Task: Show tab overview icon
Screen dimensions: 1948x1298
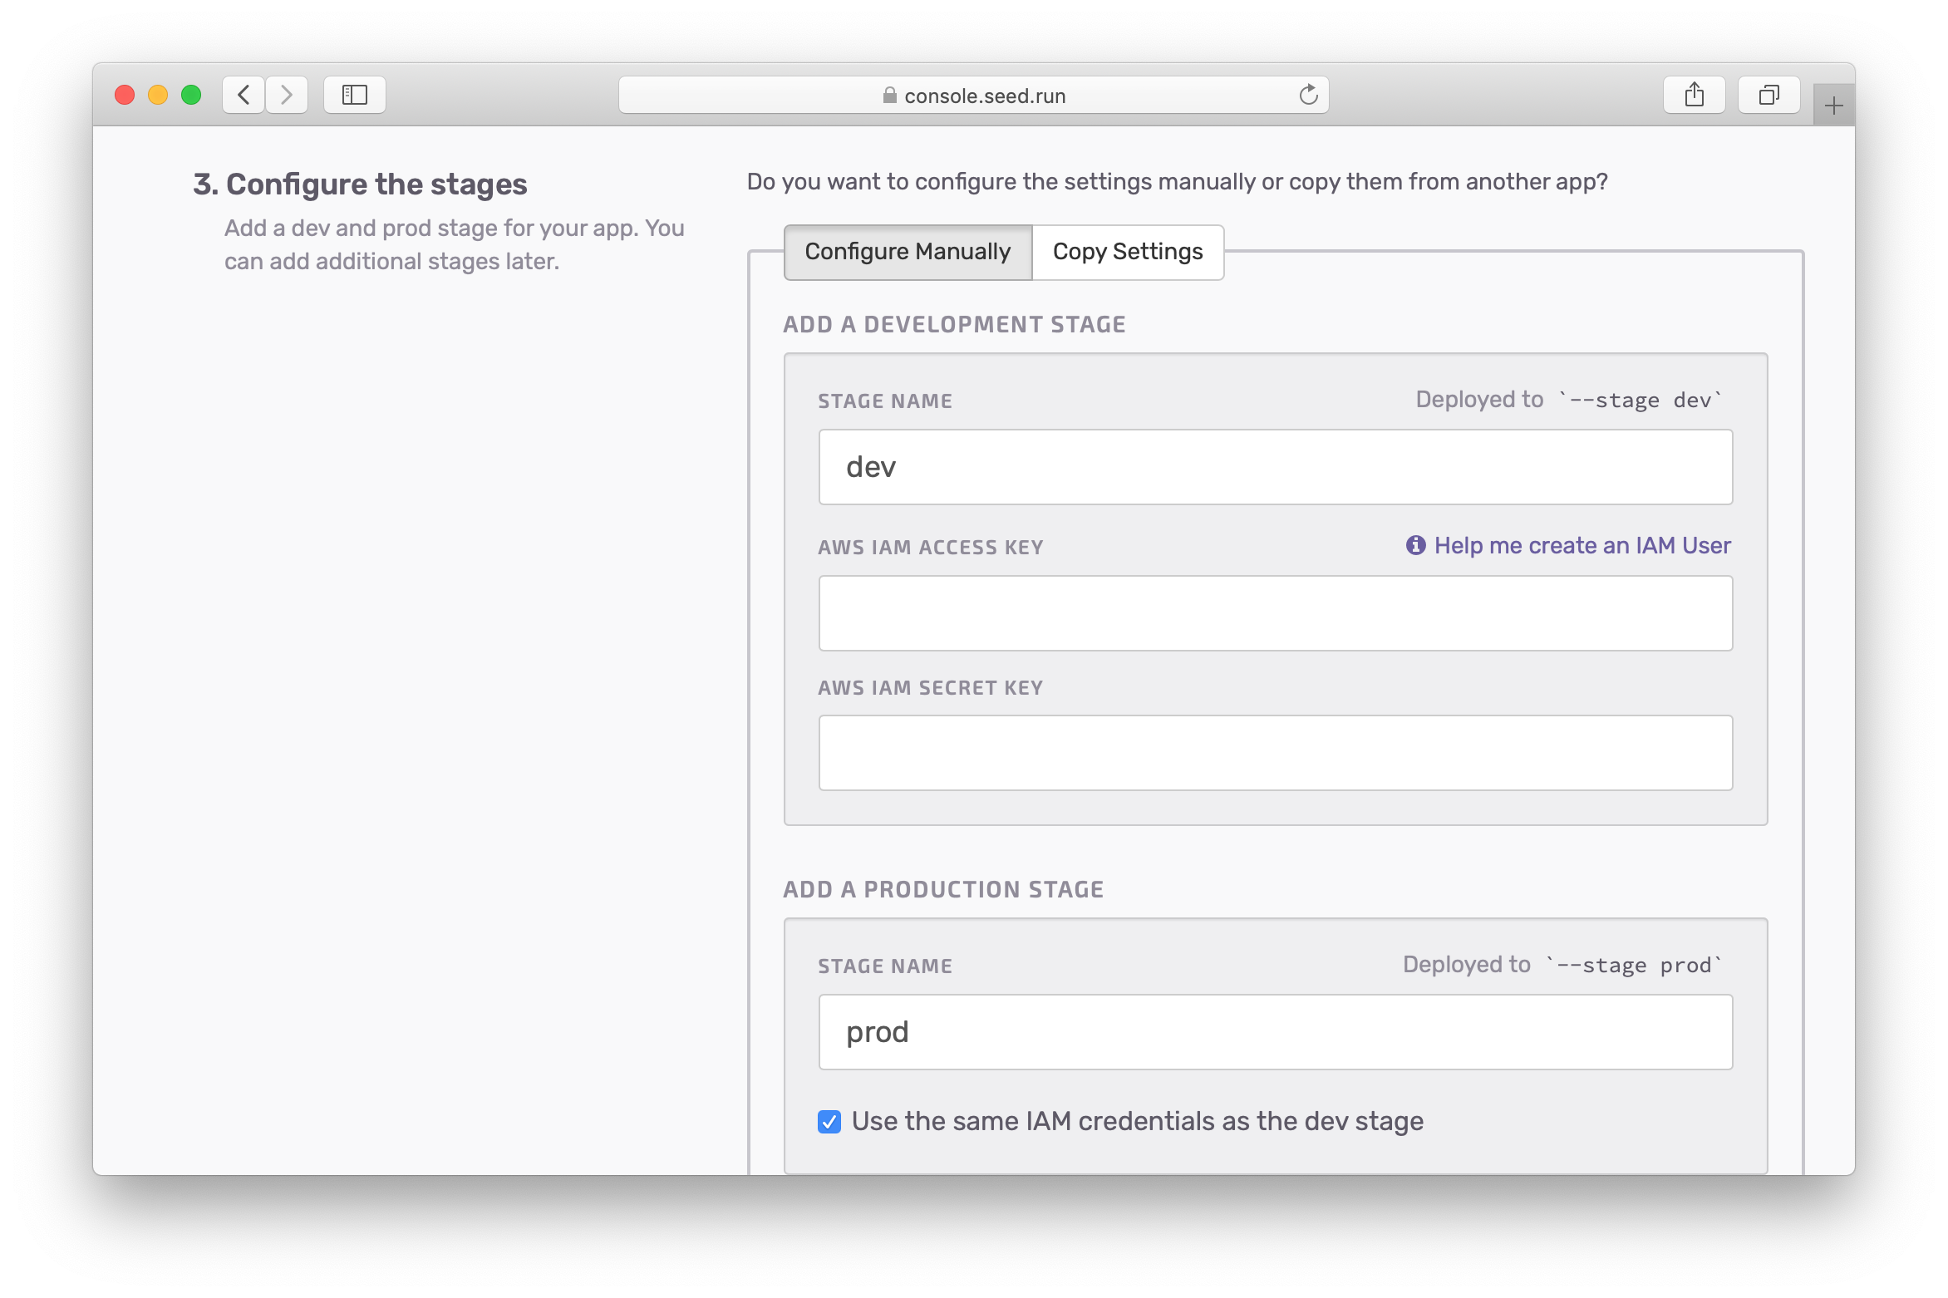Action: pyautogui.click(x=1768, y=95)
